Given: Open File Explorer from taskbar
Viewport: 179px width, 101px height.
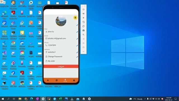Looking at the screenshot, I should [20, 99].
